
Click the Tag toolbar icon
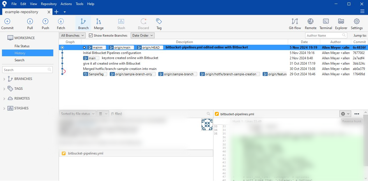tap(159, 24)
